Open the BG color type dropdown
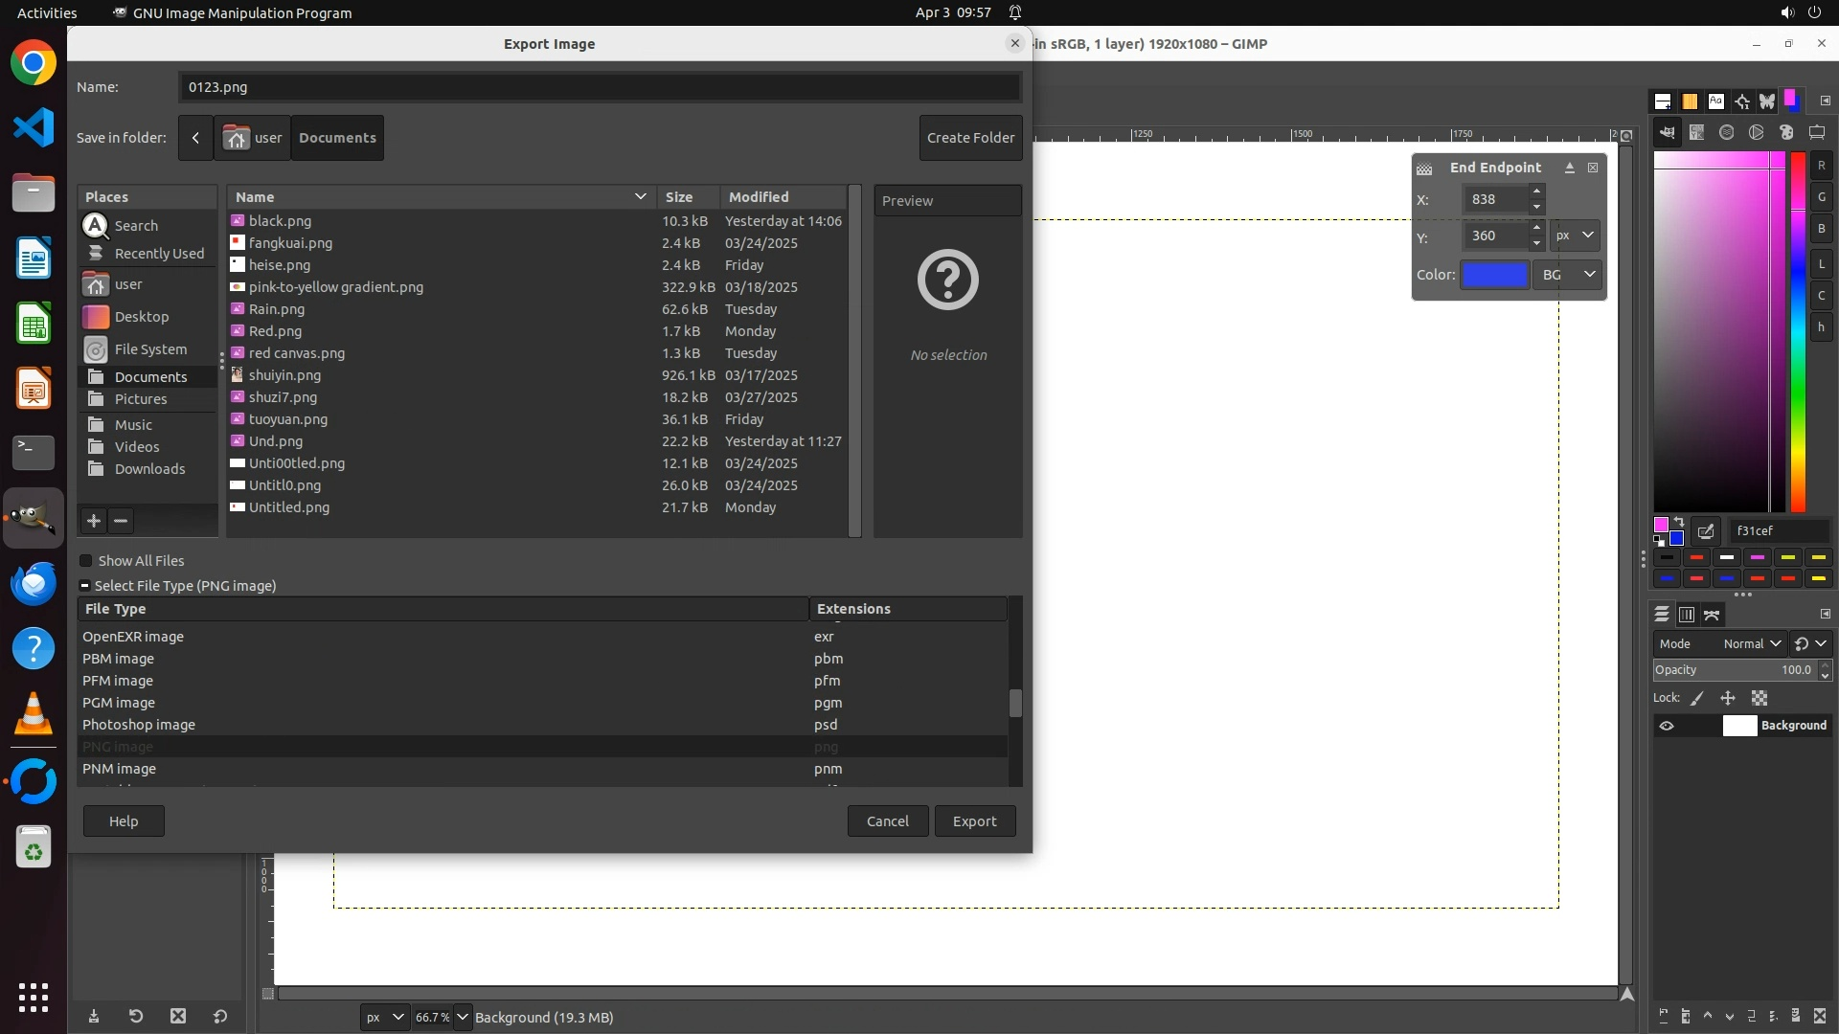The image size is (1839, 1034). (x=1568, y=275)
